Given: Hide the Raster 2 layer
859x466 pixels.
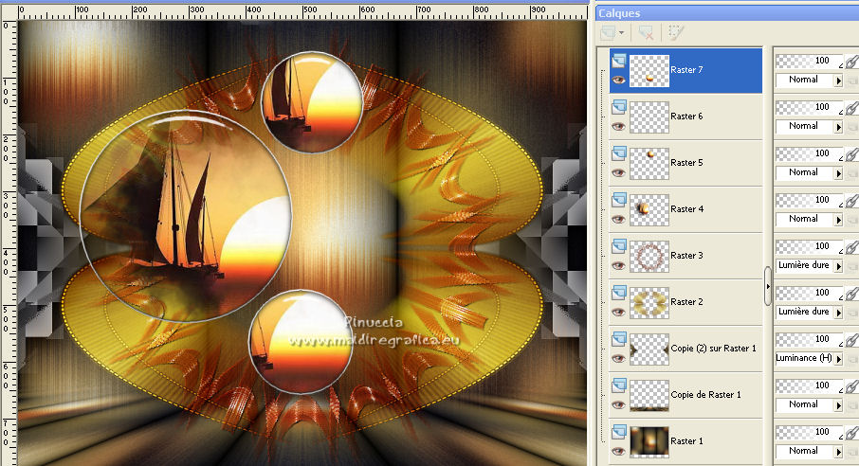Looking at the screenshot, I should point(618,313).
